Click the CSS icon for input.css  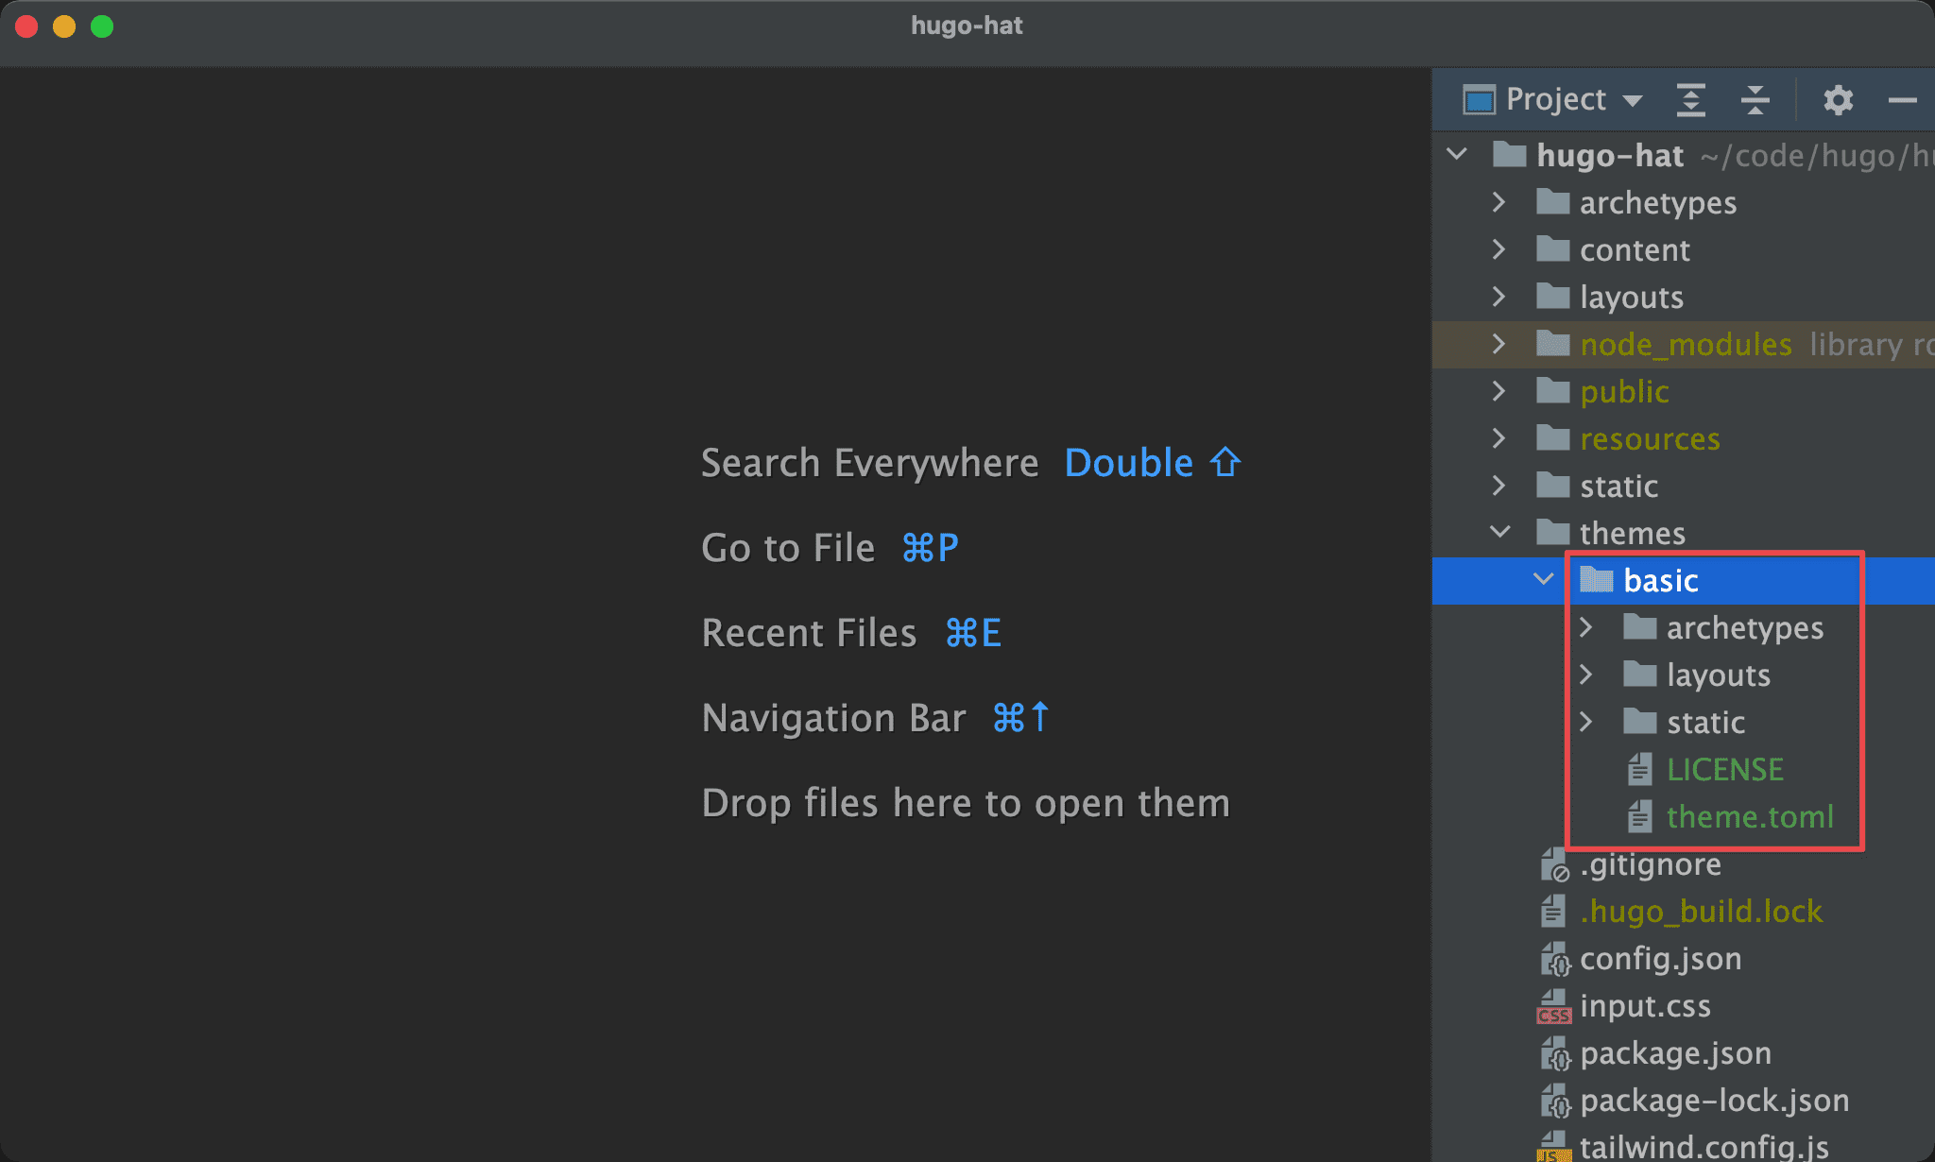coord(1554,1006)
